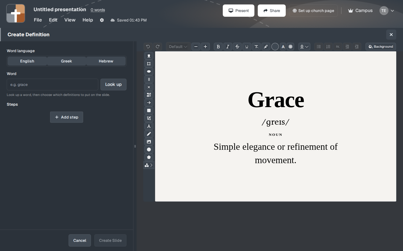403x251 pixels.
Task: Close the Create Definition panel
Action: pyautogui.click(x=391, y=35)
